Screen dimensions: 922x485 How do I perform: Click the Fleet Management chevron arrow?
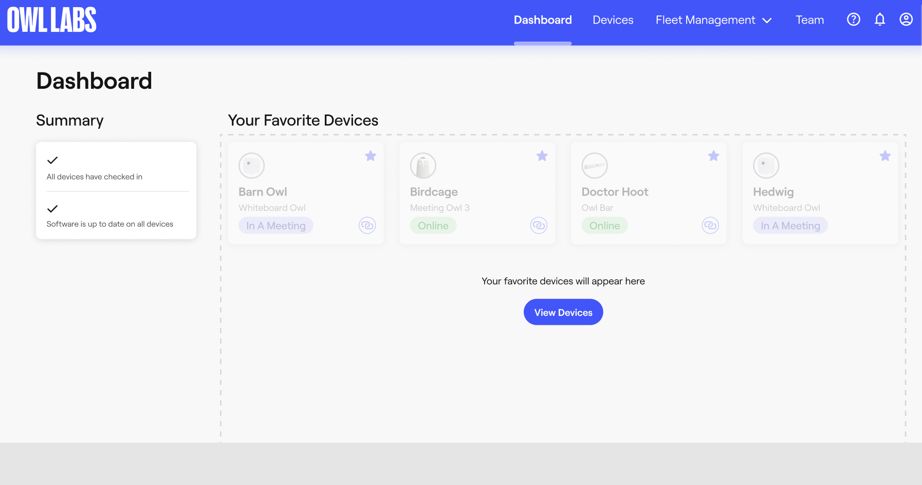coord(767,21)
